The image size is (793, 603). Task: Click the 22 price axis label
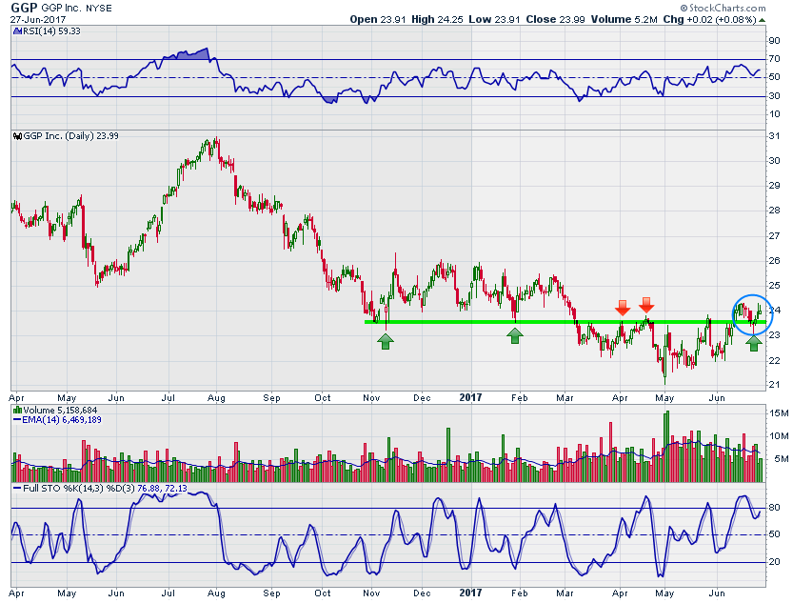pos(774,360)
